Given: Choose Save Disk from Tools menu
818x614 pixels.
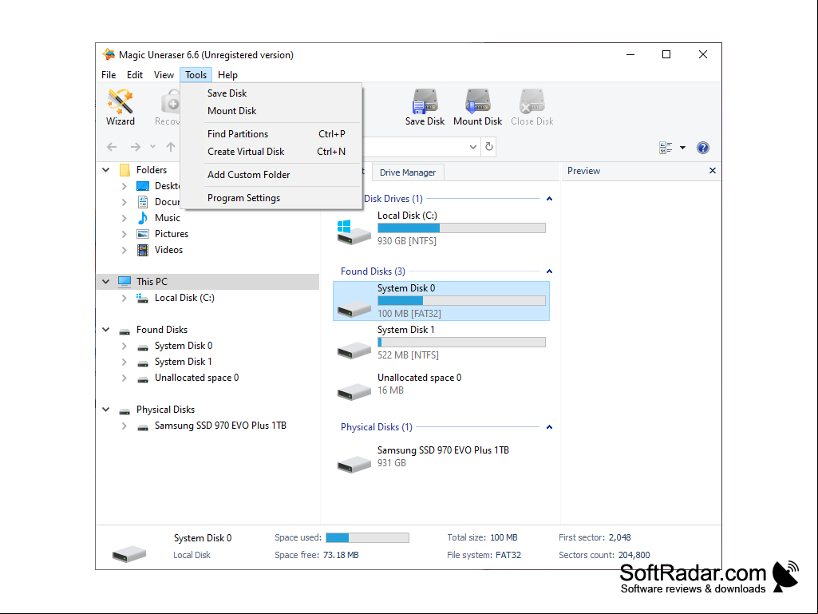Looking at the screenshot, I should coord(271,93).
